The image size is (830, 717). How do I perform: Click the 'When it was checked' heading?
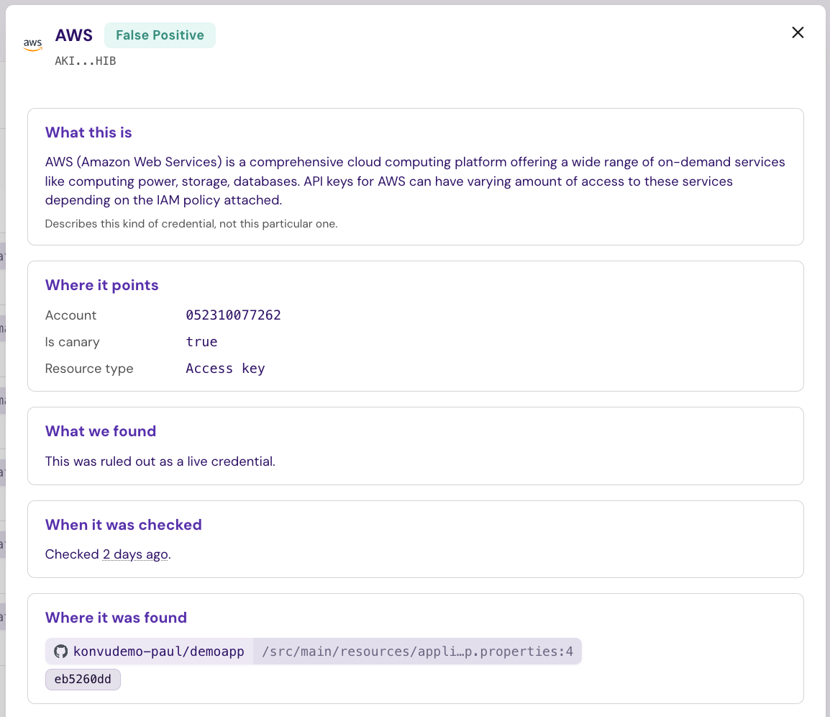[x=123, y=525]
